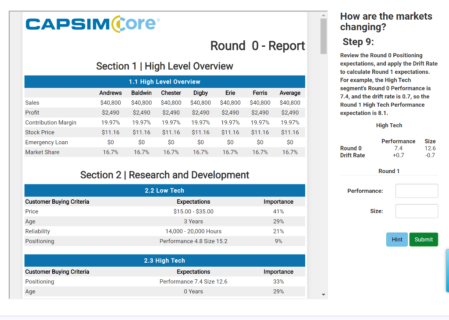Click the Stock Price row label
The width and height of the screenshot is (449, 320).
pyautogui.click(x=39, y=132)
